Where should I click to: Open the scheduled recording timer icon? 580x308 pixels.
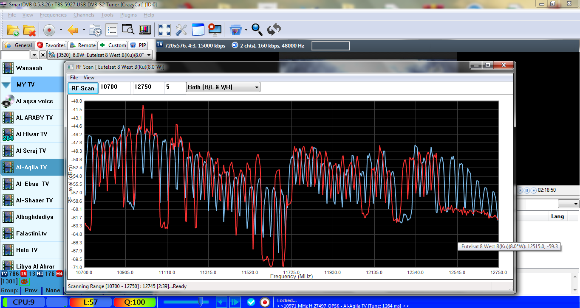(95, 30)
